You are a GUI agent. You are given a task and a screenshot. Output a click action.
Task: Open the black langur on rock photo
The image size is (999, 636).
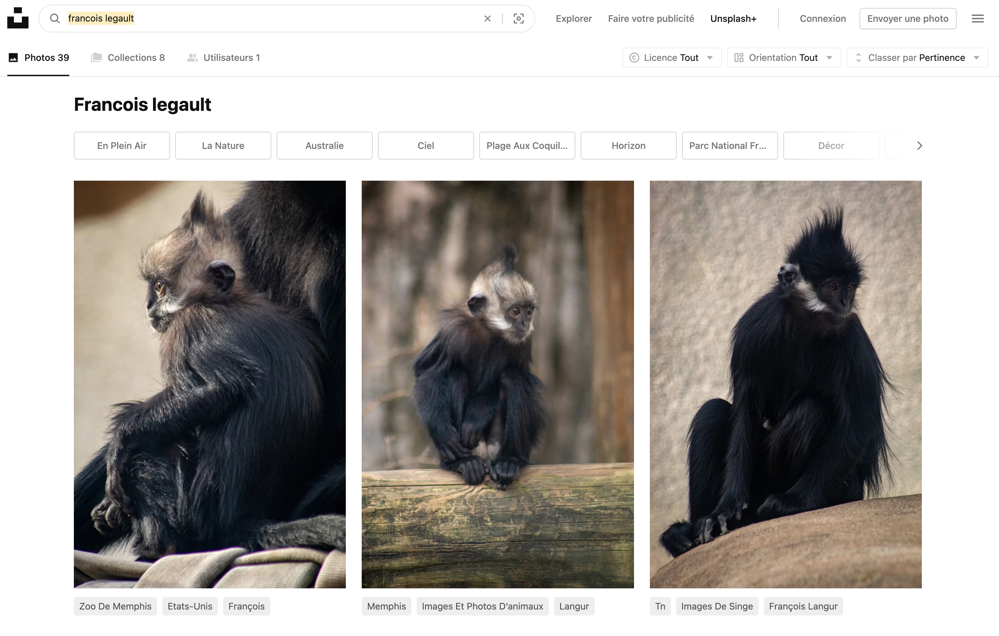pyautogui.click(x=785, y=384)
